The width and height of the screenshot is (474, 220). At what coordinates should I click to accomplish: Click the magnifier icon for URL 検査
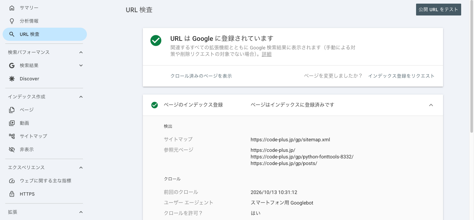pyautogui.click(x=12, y=34)
